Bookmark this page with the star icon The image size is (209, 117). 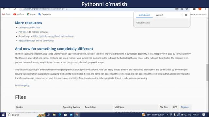[186, 9]
